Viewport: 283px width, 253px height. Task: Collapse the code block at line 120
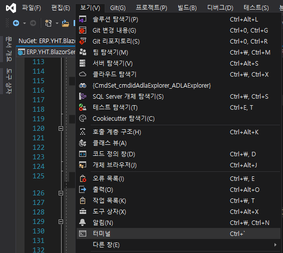pyautogui.click(x=61, y=128)
